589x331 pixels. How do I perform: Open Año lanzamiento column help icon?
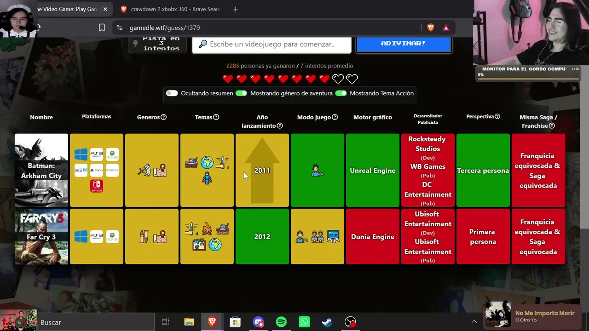(280, 126)
